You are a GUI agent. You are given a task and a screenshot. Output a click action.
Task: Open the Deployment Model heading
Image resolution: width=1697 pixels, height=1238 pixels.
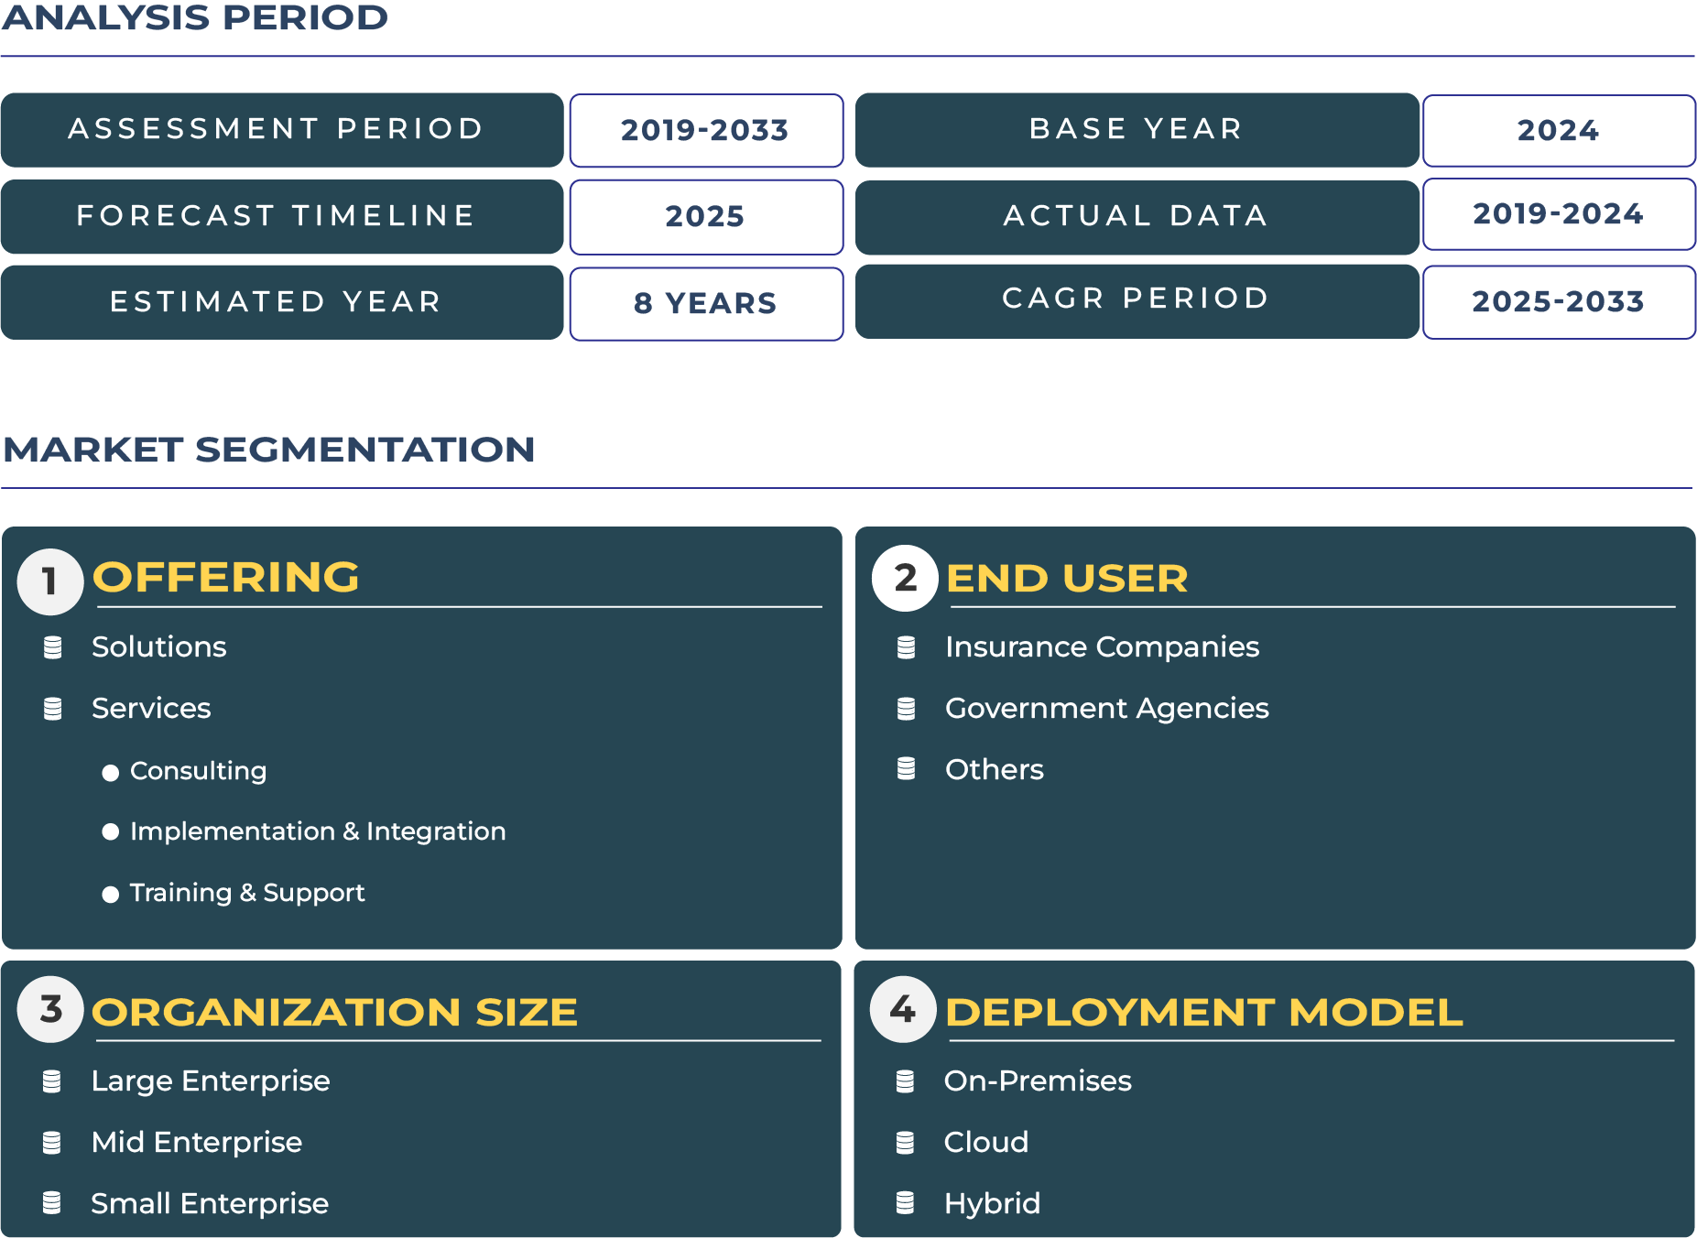(x=1203, y=1012)
